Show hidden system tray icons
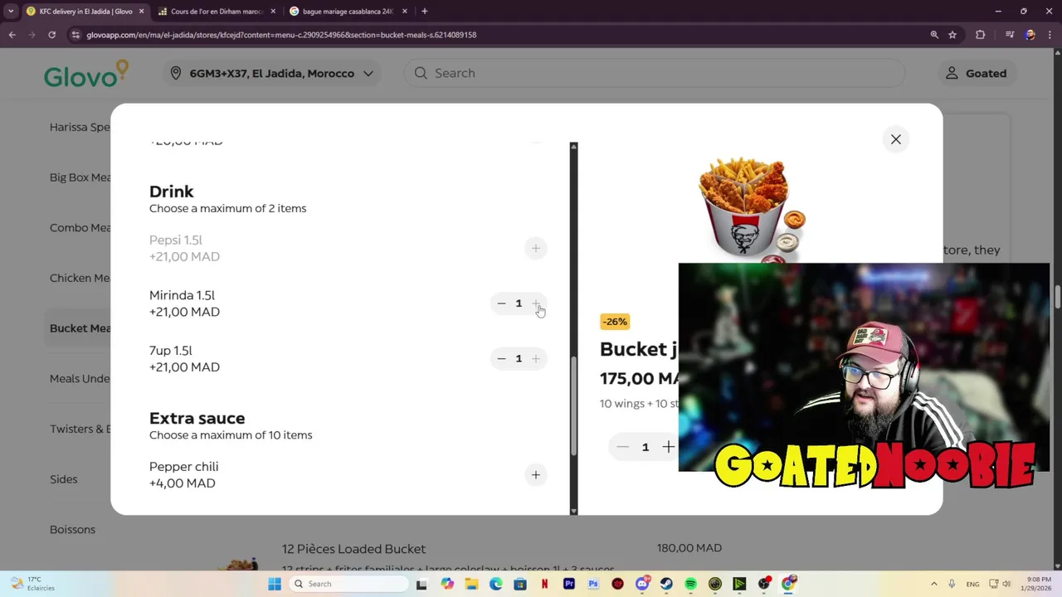 933,584
